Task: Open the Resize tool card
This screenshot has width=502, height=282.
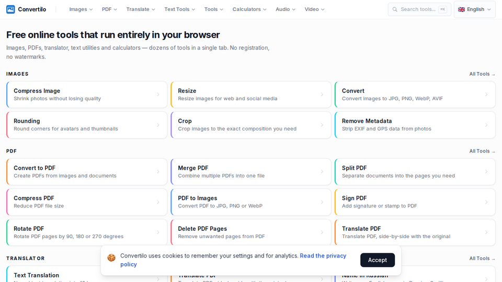Action: coord(251,95)
